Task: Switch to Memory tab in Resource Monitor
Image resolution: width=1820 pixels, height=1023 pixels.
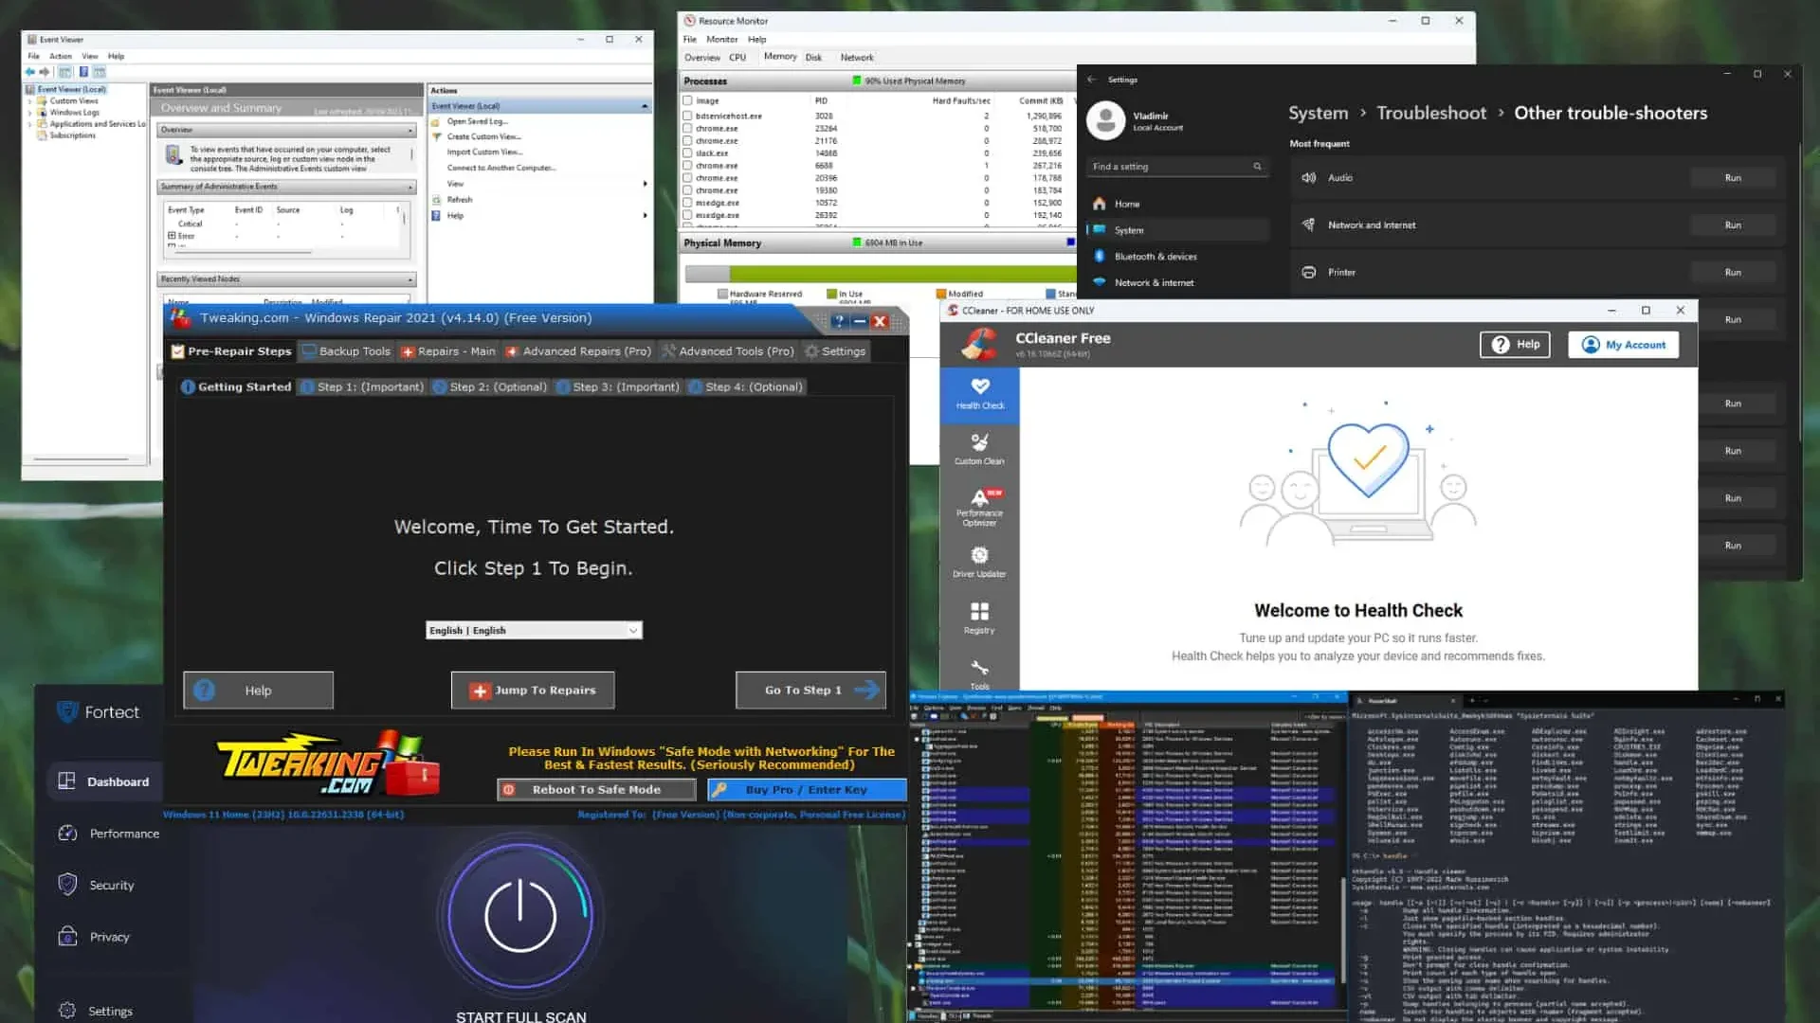Action: pyautogui.click(x=780, y=57)
